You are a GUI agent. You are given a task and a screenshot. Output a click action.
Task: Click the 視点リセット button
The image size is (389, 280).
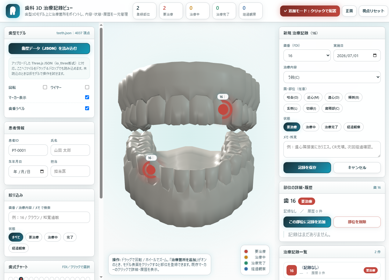373,11
